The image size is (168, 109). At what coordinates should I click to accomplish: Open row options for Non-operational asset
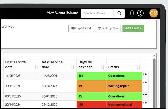point(145,103)
